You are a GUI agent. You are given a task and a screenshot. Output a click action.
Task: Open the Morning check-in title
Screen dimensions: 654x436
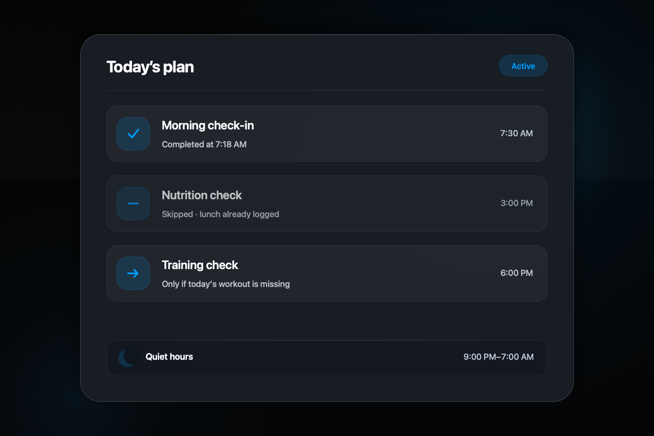click(208, 126)
